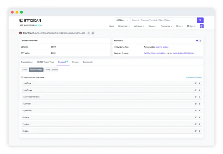The image size is (223, 154).
Task: Copy the contract address icon
Action: tap(89, 33)
